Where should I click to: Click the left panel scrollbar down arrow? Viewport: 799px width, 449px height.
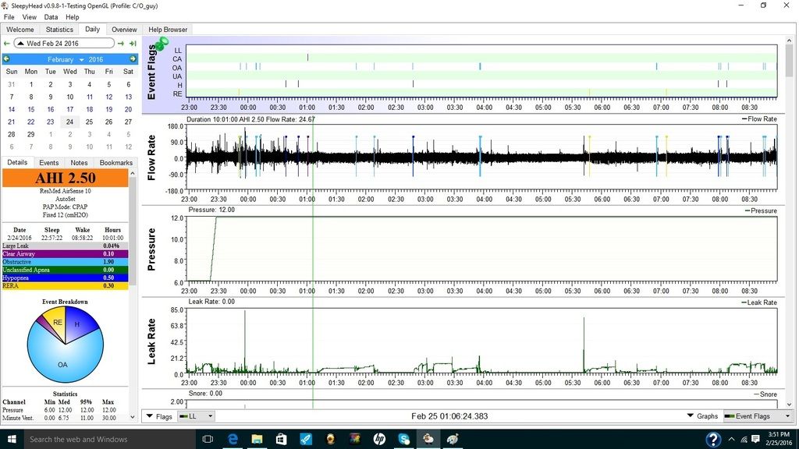click(133, 417)
